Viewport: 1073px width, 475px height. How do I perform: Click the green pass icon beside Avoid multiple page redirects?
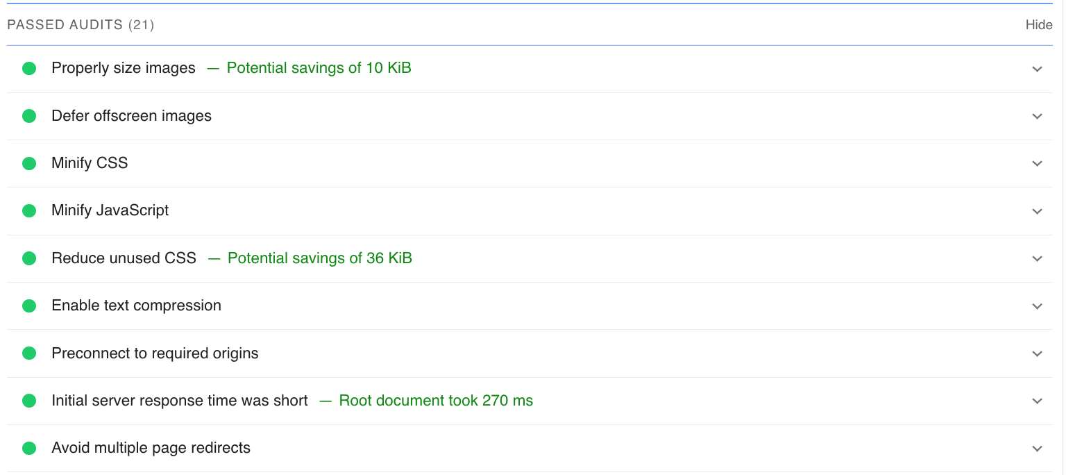coord(29,448)
